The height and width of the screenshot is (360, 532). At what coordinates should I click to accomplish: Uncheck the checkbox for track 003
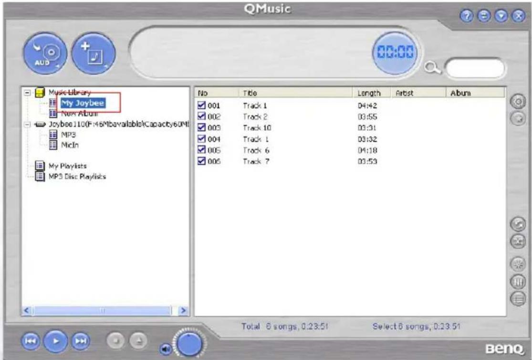click(201, 127)
